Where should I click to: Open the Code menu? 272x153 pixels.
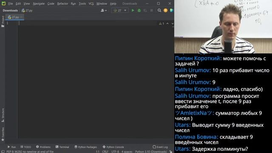click(x=51, y=3)
